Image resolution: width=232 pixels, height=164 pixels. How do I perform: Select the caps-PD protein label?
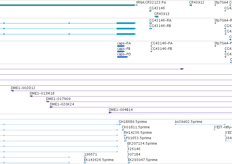point(124,54)
